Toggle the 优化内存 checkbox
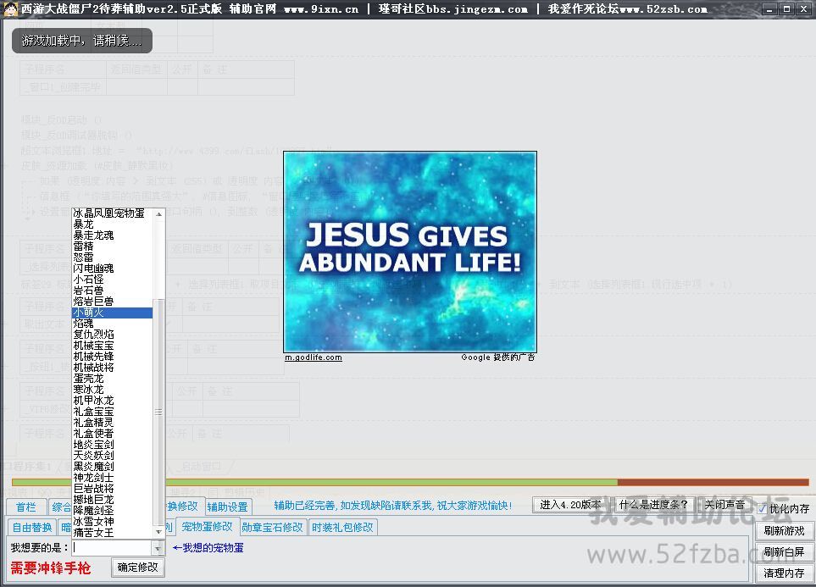816x587 pixels. click(x=763, y=509)
